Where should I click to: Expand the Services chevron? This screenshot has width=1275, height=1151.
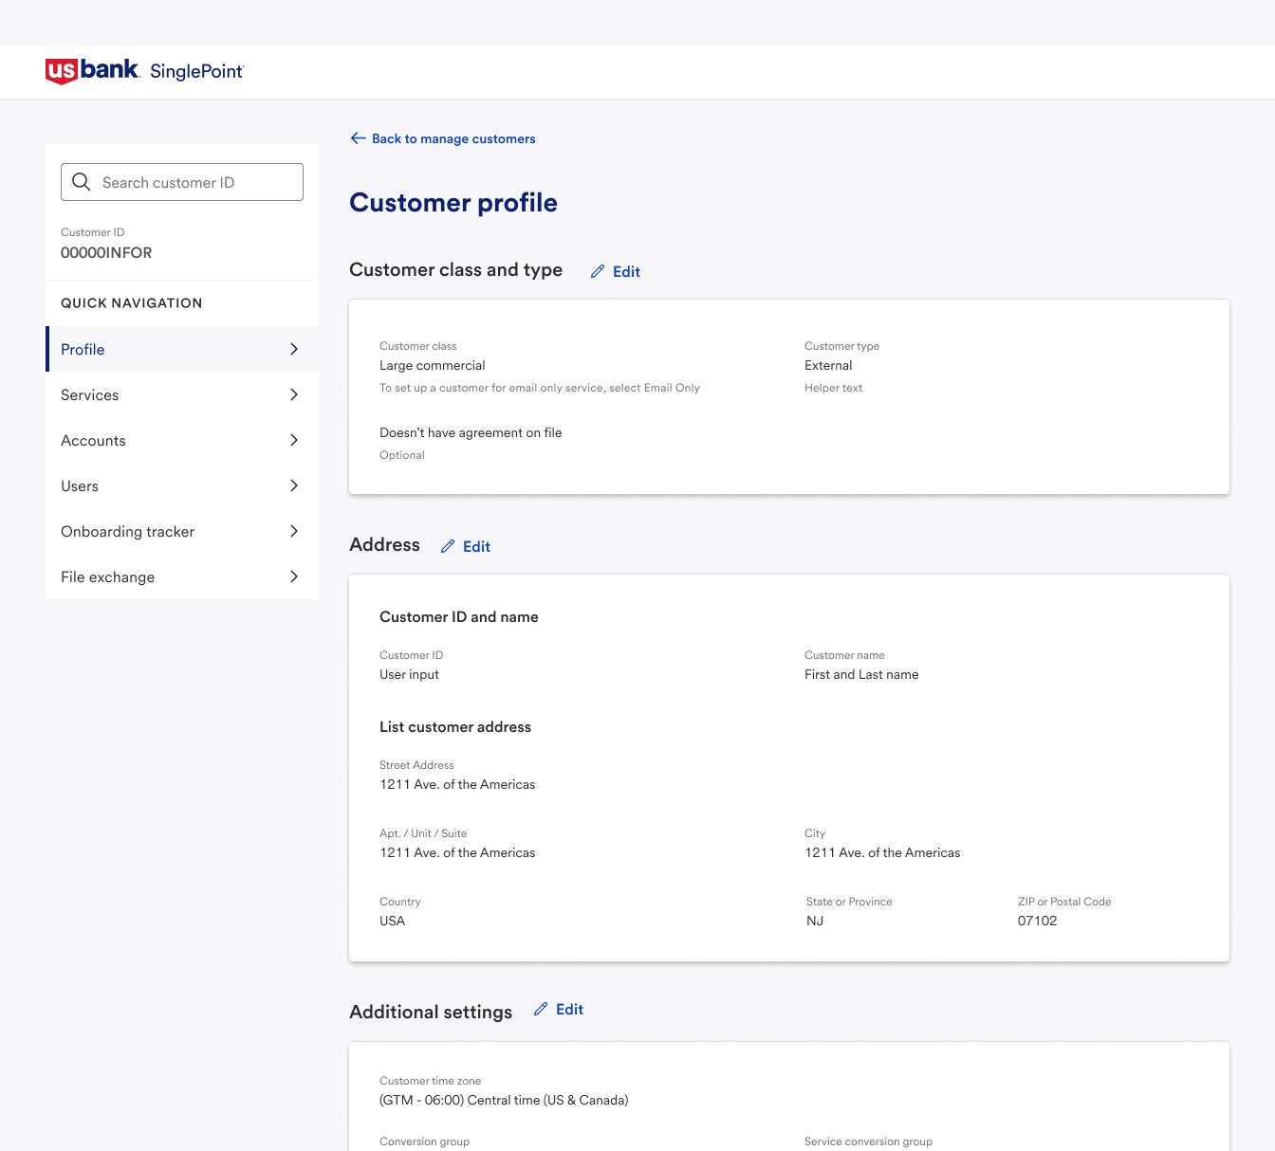[294, 394]
